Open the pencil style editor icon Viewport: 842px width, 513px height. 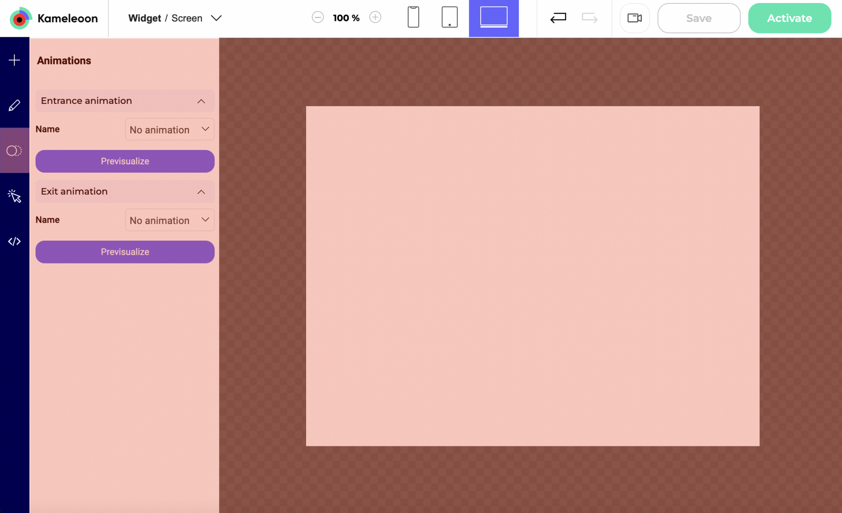pos(14,105)
